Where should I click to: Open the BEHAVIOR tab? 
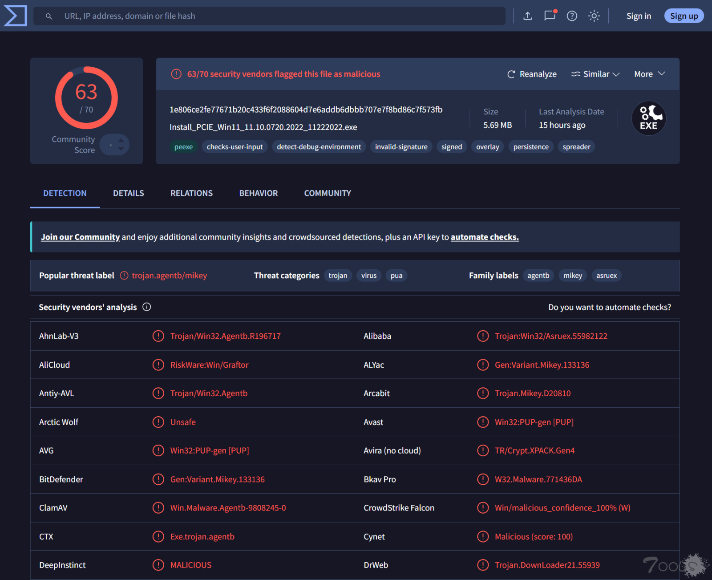(x=259, y=193)
